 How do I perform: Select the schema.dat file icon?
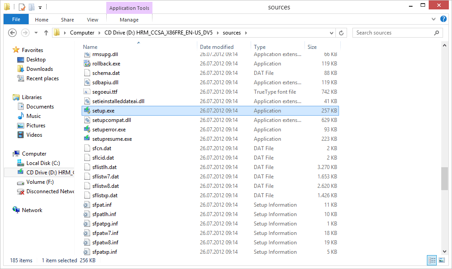tap(87, 73)
